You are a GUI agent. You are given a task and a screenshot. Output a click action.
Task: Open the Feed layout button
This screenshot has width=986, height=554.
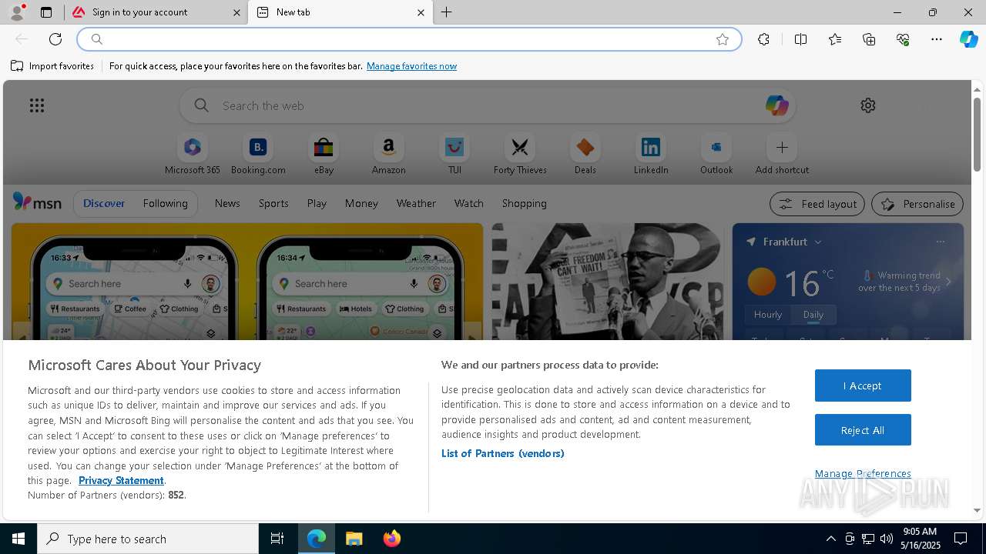pos(817,204)
